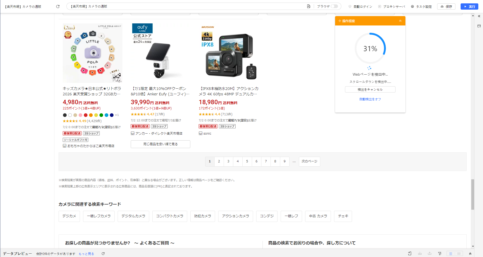This screenshot has height=257, width=483.
Task: Select the green color swatch
Action: [101, 115]
